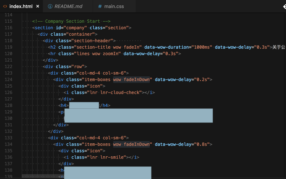Select the index.html editor tab
286x179 pixels.
(x=21, y=6)
